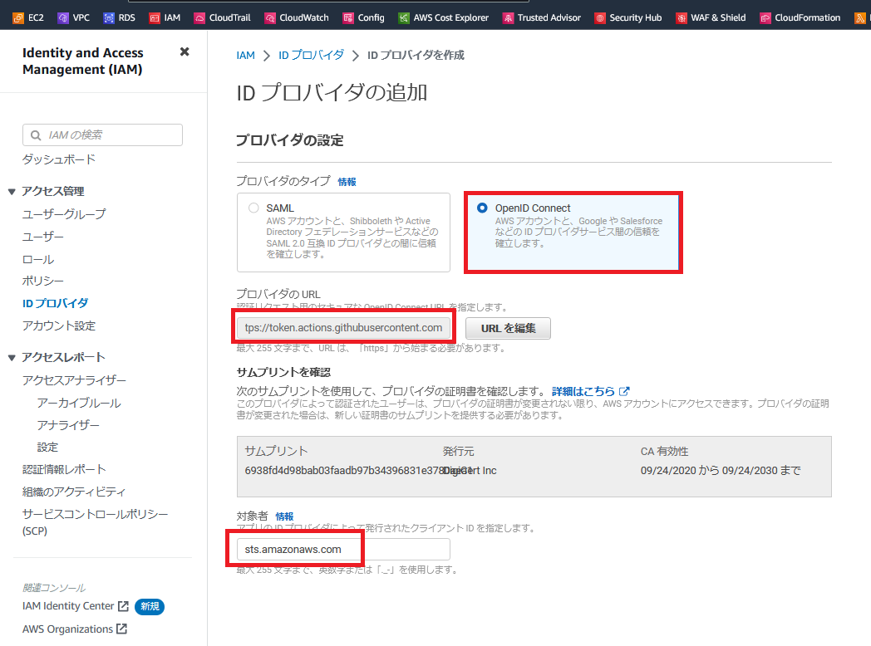Image resolution: width=871 pixels, height=646 pixels.
Task: Open AWS Organizations link
Action: point(67,629)
